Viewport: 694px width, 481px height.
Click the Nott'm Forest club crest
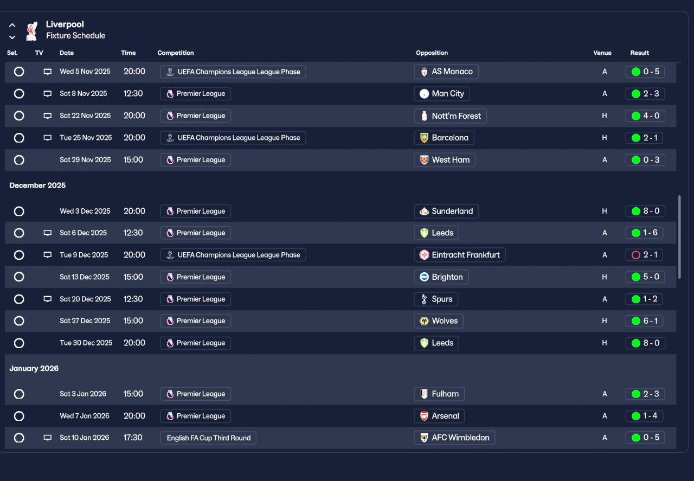point(424,116)
